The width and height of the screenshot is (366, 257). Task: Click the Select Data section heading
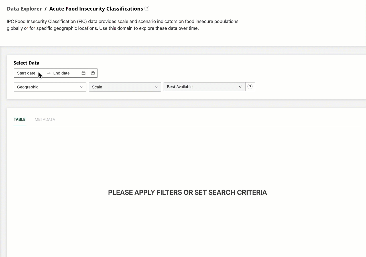point(26,63)
